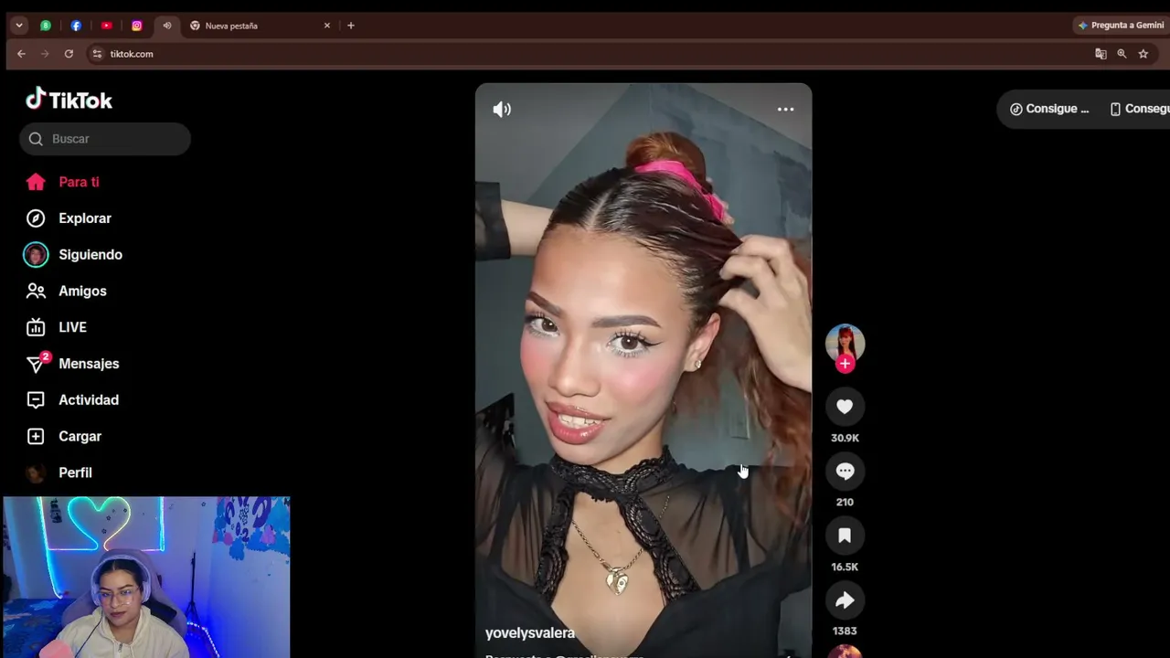Focus the Buscar search field
The image size is (1170, 658).
[x=105, y=139]
